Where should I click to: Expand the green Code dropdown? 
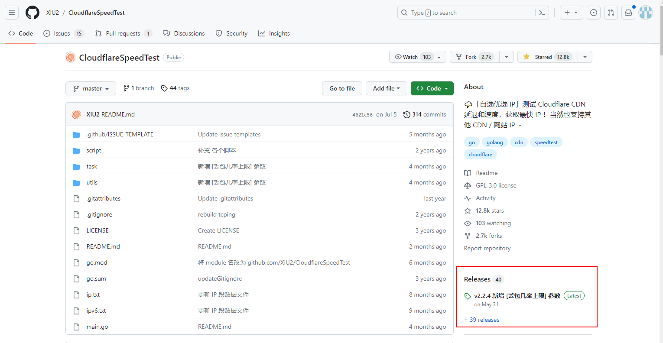(432, 88)
